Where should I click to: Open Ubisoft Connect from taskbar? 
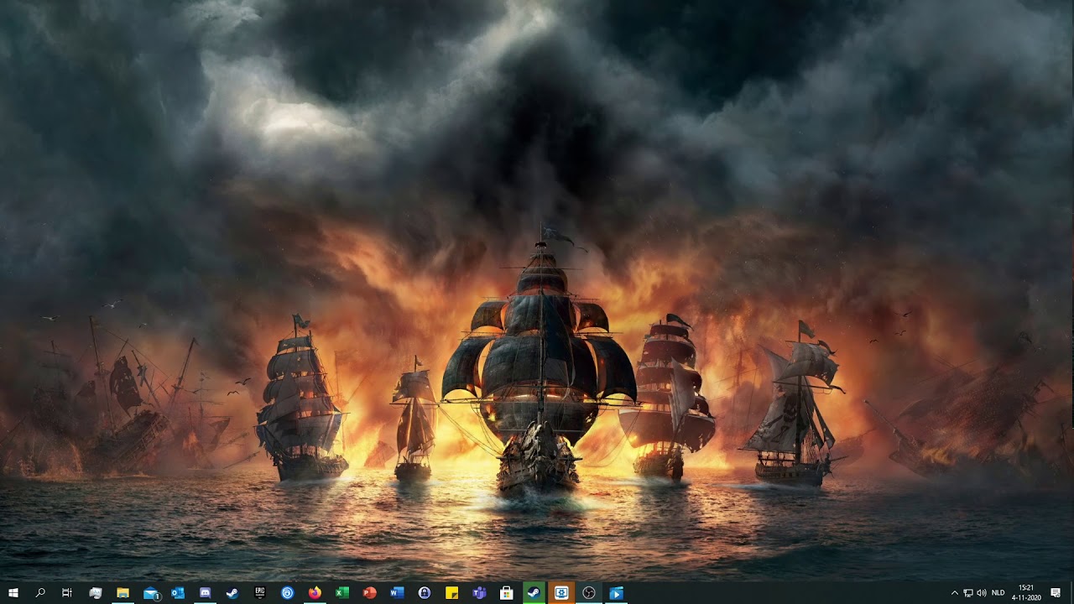(288, 593)
